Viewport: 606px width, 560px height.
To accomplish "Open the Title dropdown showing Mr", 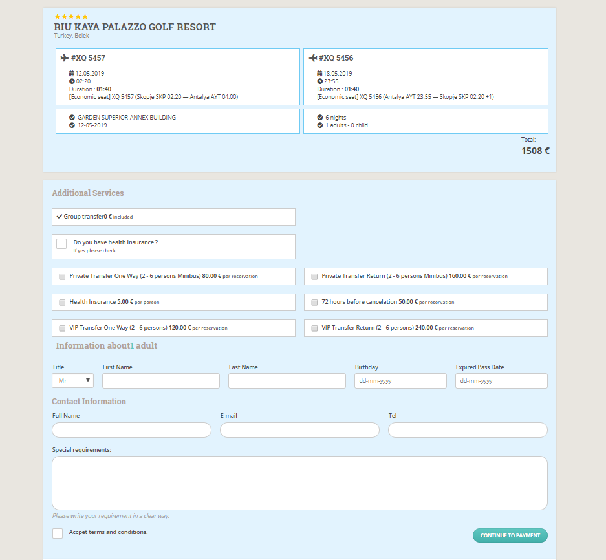I will [72, 381].
